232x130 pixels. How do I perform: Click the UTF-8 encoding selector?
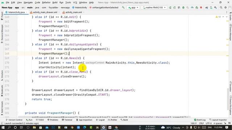click(209, 123)
